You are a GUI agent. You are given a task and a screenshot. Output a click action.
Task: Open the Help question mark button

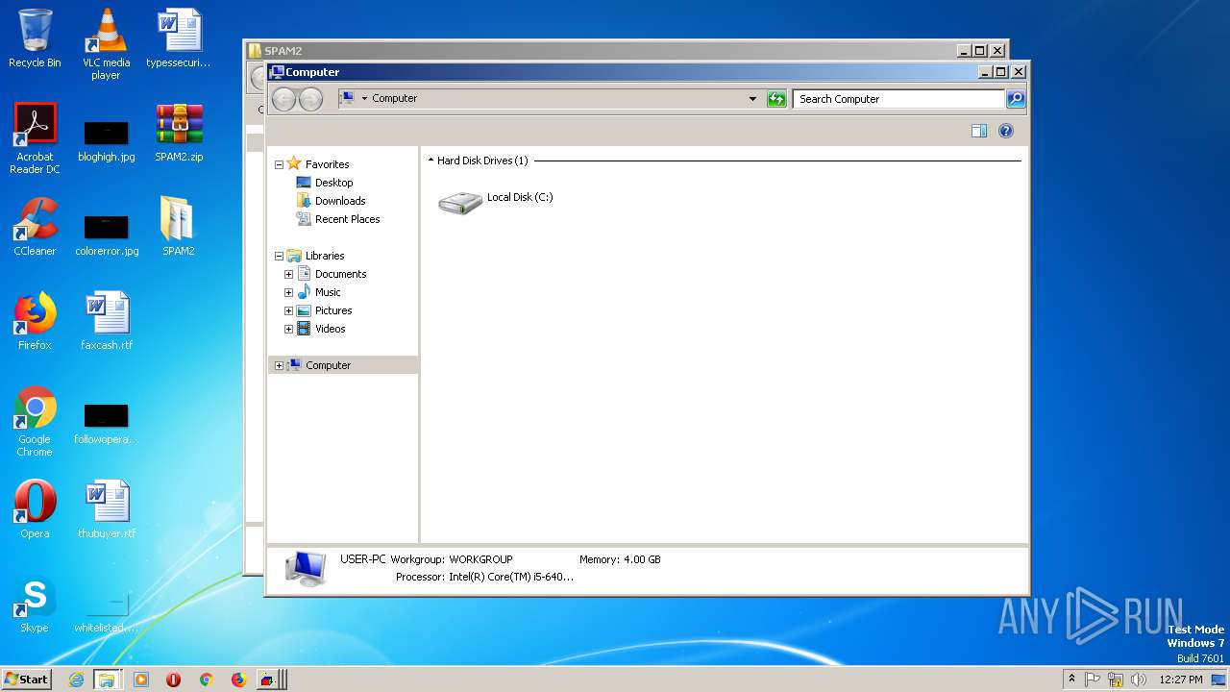coord(1006,131)
